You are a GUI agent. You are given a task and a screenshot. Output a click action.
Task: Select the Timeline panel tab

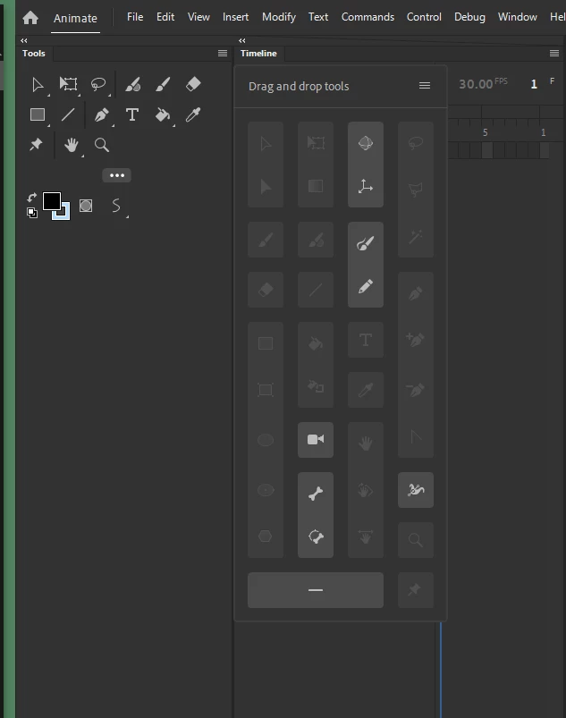pos(258,53)
